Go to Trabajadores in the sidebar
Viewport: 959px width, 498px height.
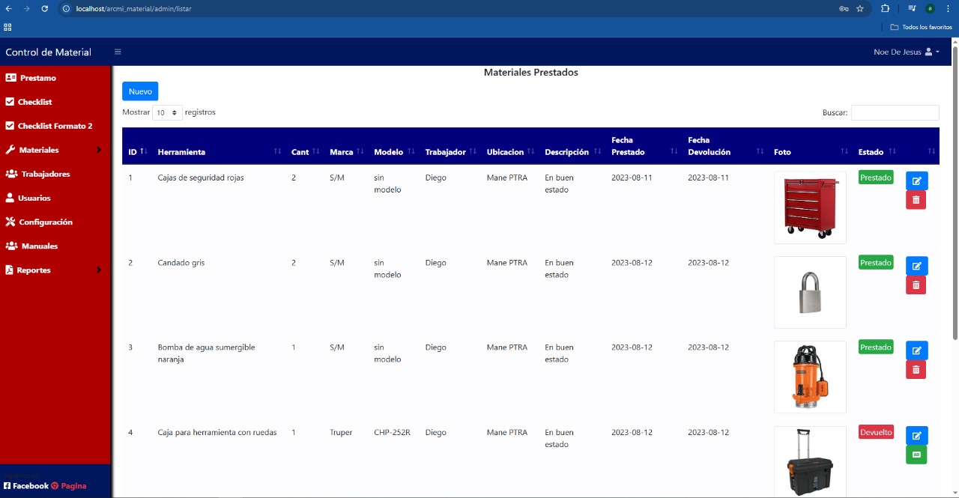[x=45, y=174]
